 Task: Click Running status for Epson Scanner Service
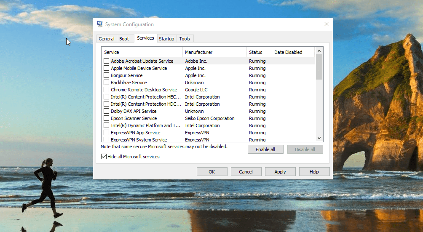tap(257, 118)
